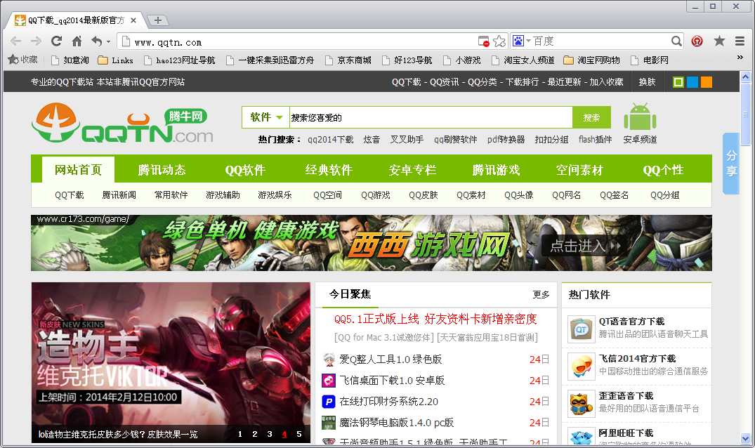Open the blocked popup indicator in address bar
The height and width of the screenshot is (448, 755).
pos(484,41)
